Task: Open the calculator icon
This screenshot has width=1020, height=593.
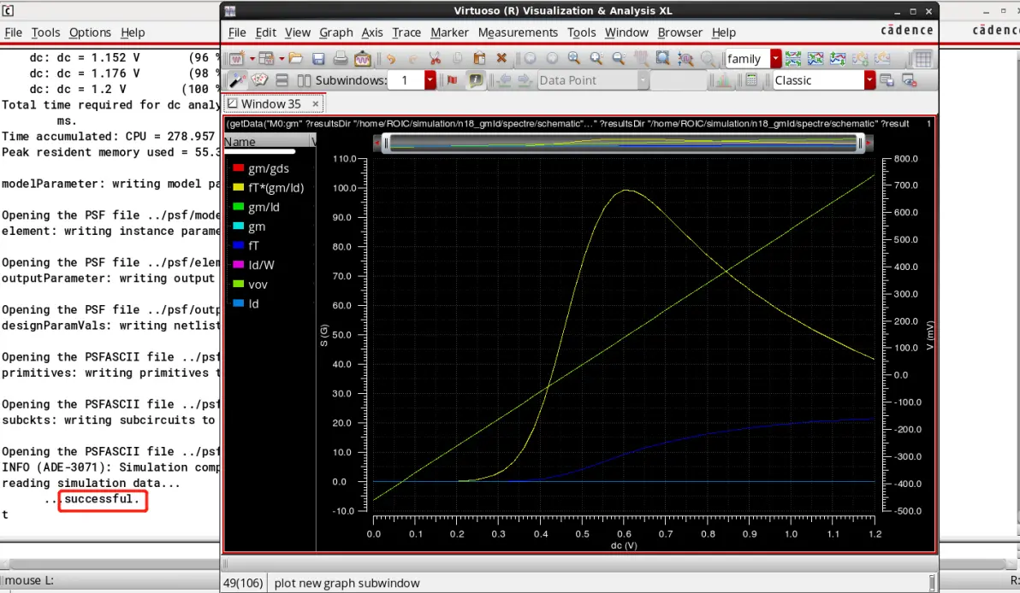Action: pos(751,79)
